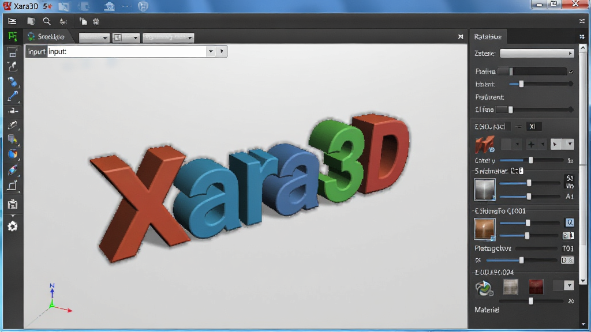Select the blue sphere tool in left sidebar
Viewport: 591px width, 332px height.
click(x=13, y=154)
